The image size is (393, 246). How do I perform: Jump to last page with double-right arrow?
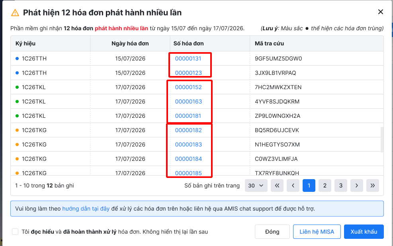pos(373,185)
